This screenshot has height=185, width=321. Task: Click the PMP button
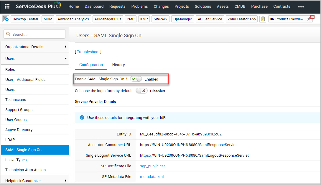tap(130, 19)
